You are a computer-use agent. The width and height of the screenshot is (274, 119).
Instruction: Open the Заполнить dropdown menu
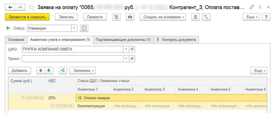pyautogui.click(x=83, y=70)
